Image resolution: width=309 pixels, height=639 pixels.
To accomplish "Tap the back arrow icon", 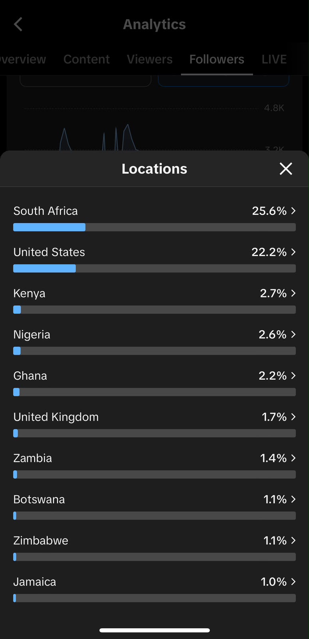I will 18,24.
